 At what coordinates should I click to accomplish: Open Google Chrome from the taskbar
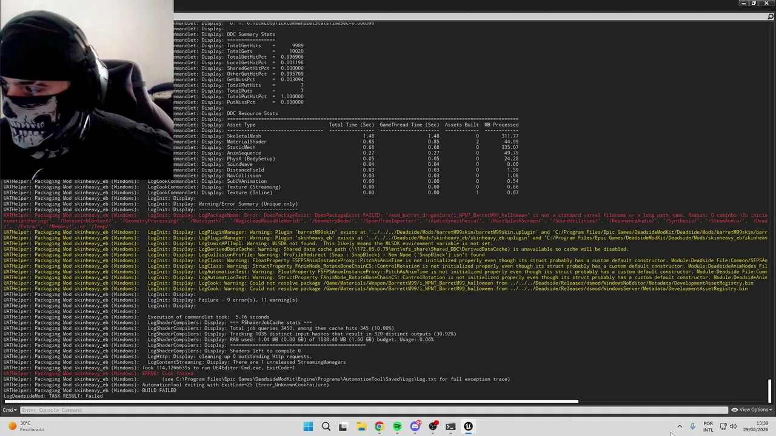pos(379,427)
